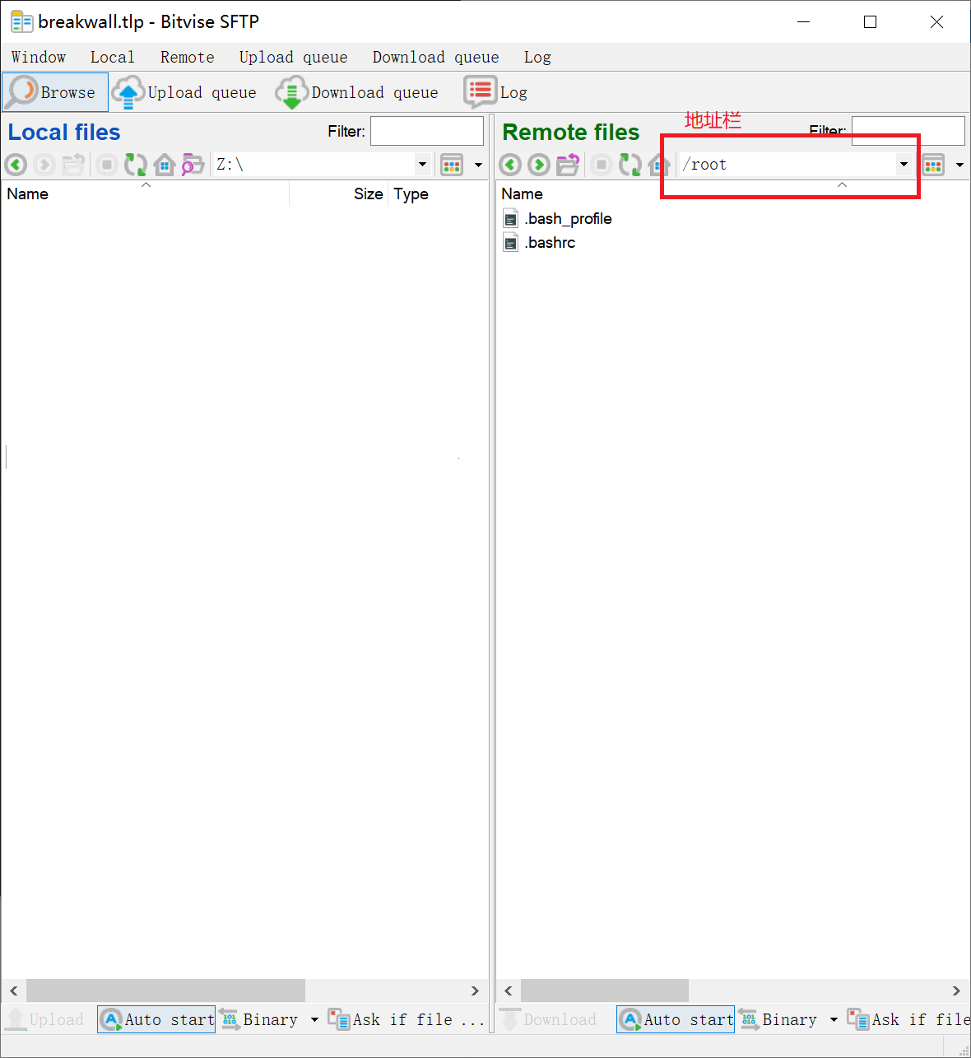Go up one folder in Remote files
Viewport: 971px width, 1058px height.
(x=568, y=165)
